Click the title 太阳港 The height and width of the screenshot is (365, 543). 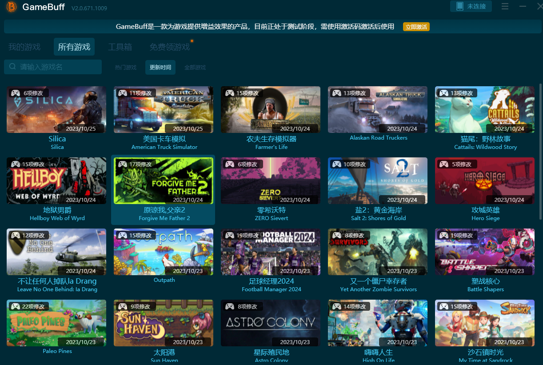[164, 352]
